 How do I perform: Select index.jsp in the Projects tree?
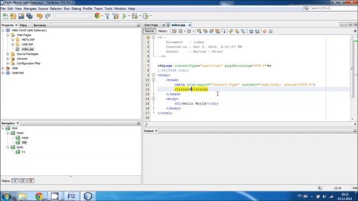point(27,49)
